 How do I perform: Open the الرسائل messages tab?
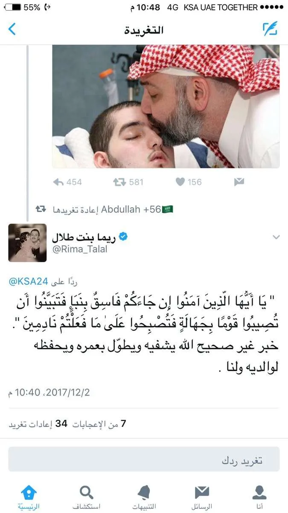[202, 497]
